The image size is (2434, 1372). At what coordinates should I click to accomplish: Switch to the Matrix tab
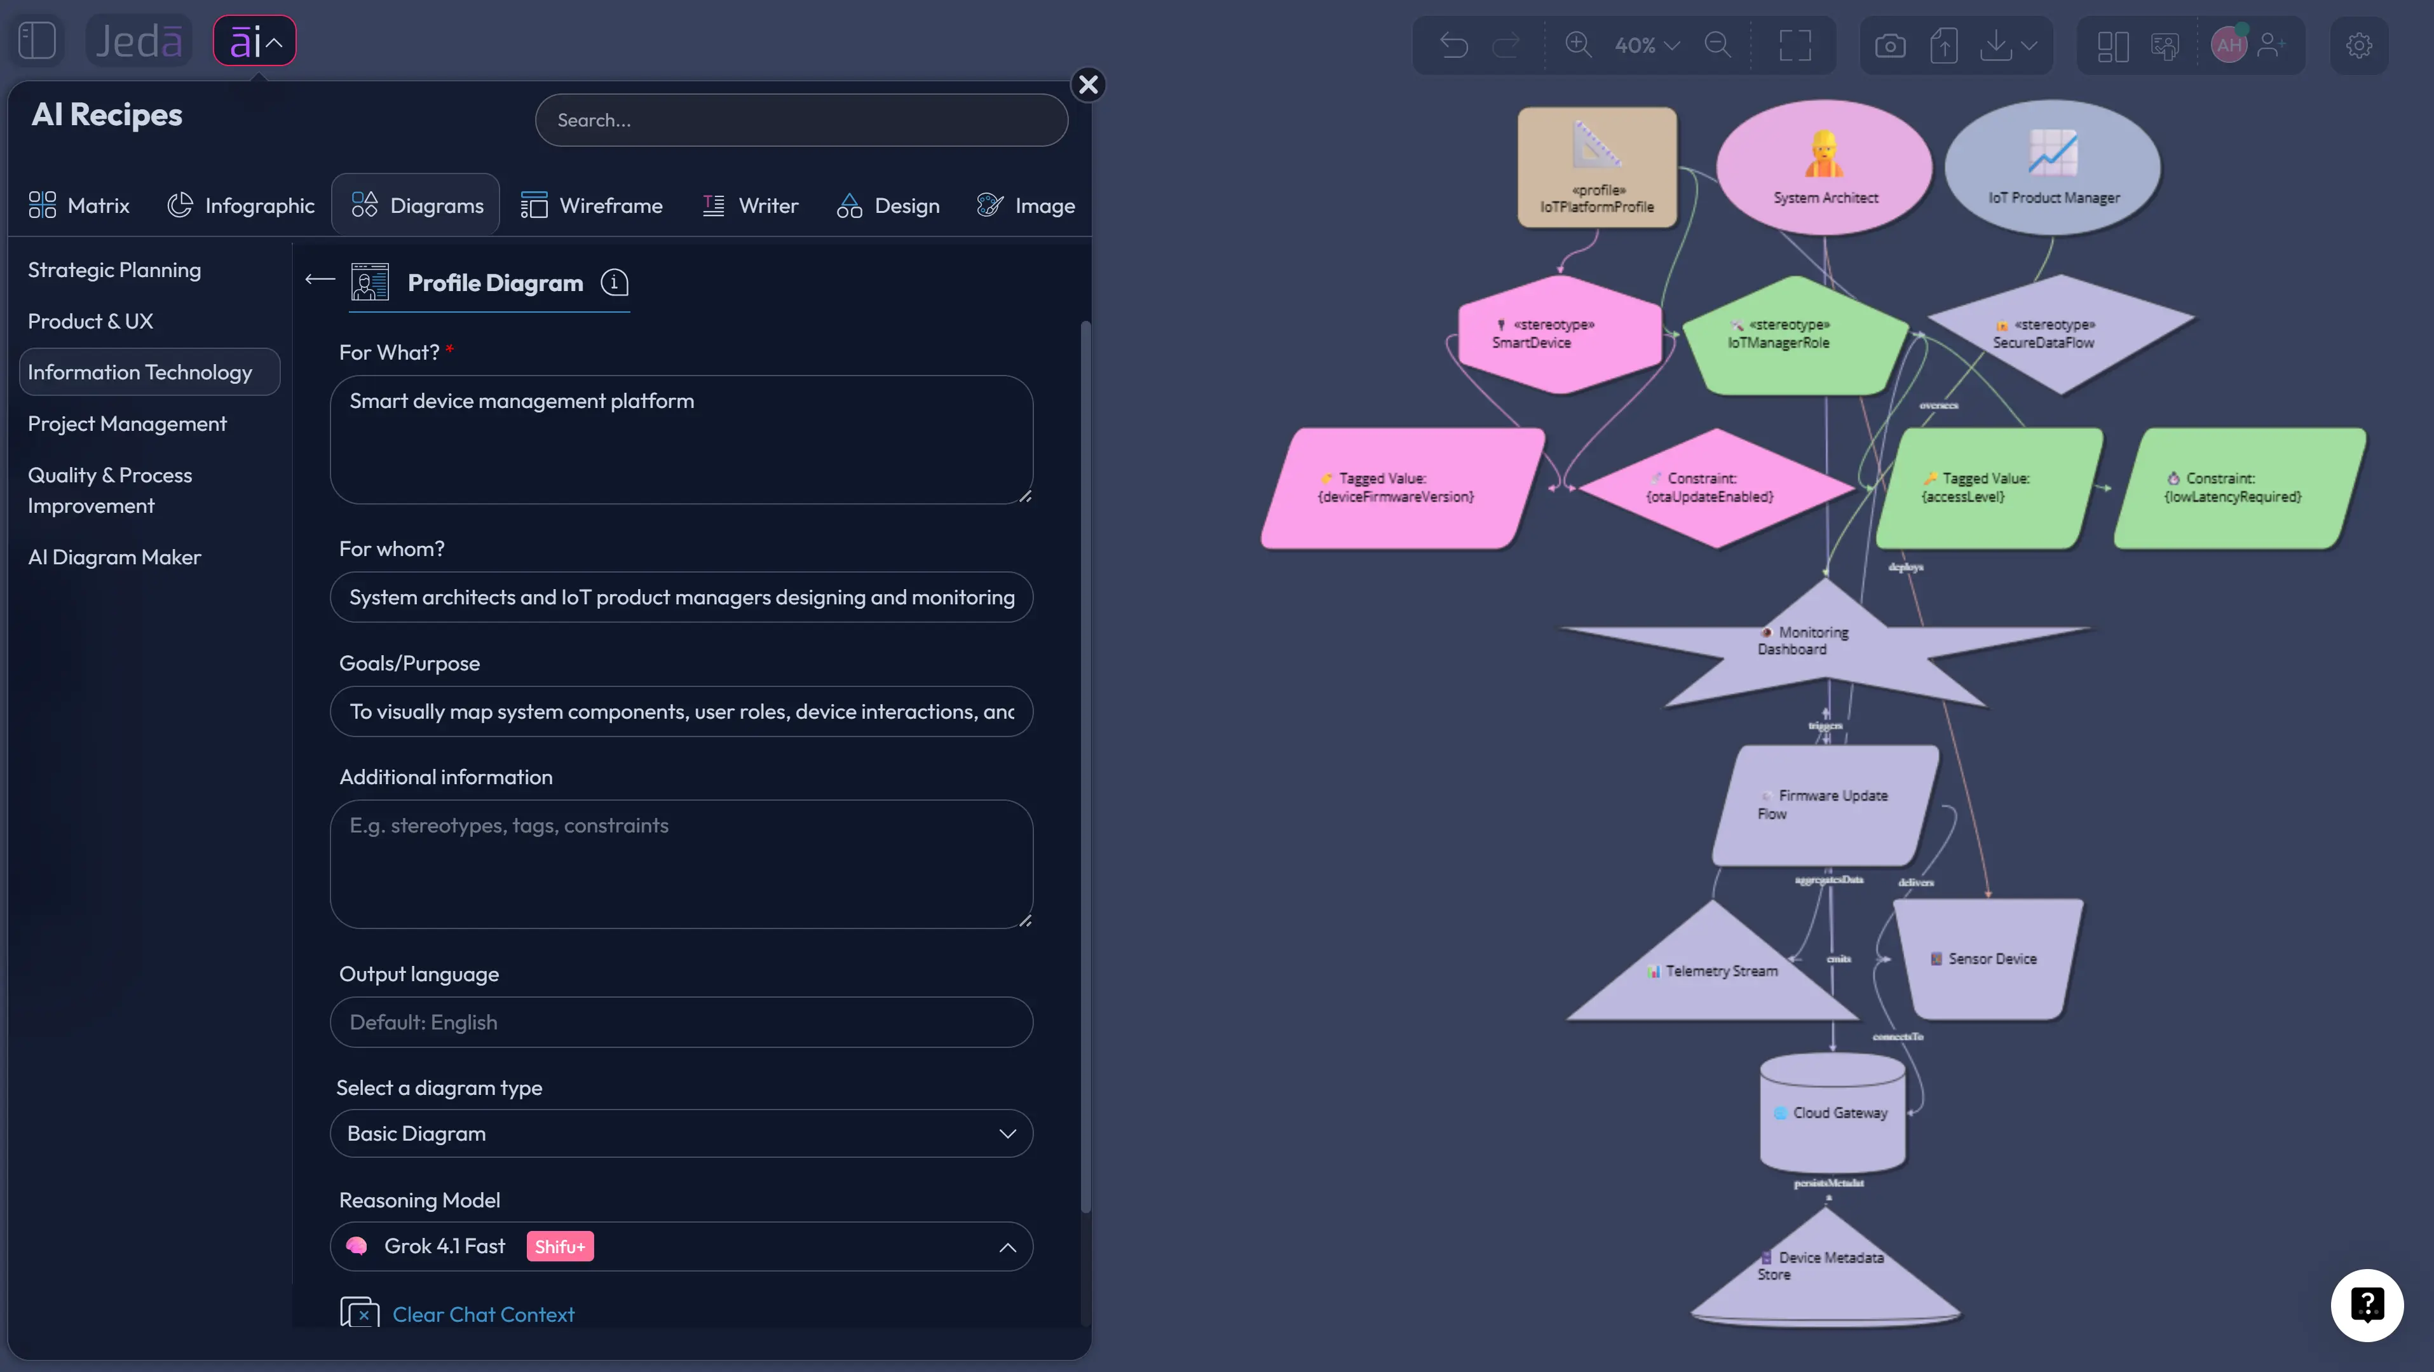pos(79,205)
